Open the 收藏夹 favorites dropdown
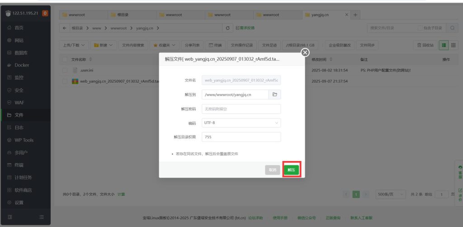 164,45
